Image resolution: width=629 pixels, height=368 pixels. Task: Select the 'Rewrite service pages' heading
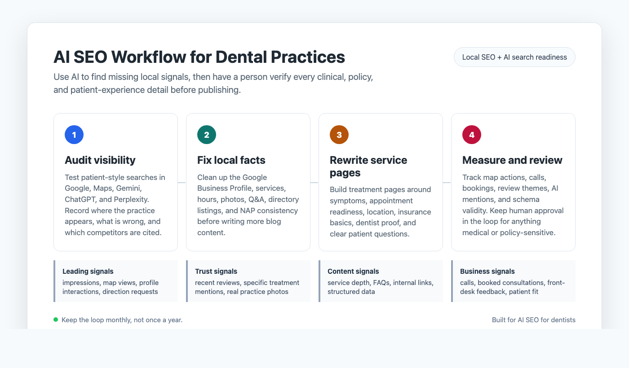(x=368, y=166)
